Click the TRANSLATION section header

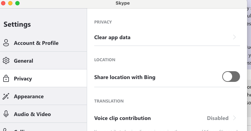click(109, 101)
